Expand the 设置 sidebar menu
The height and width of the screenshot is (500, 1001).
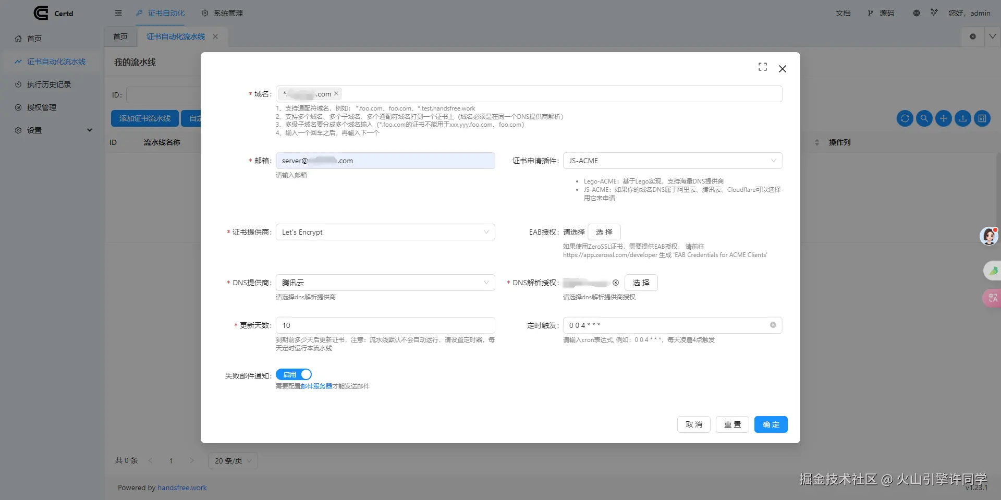pos(53,130)
